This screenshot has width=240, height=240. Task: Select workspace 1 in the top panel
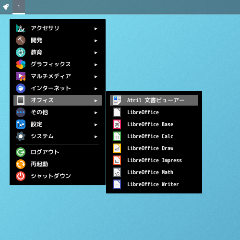click(19, 7)
